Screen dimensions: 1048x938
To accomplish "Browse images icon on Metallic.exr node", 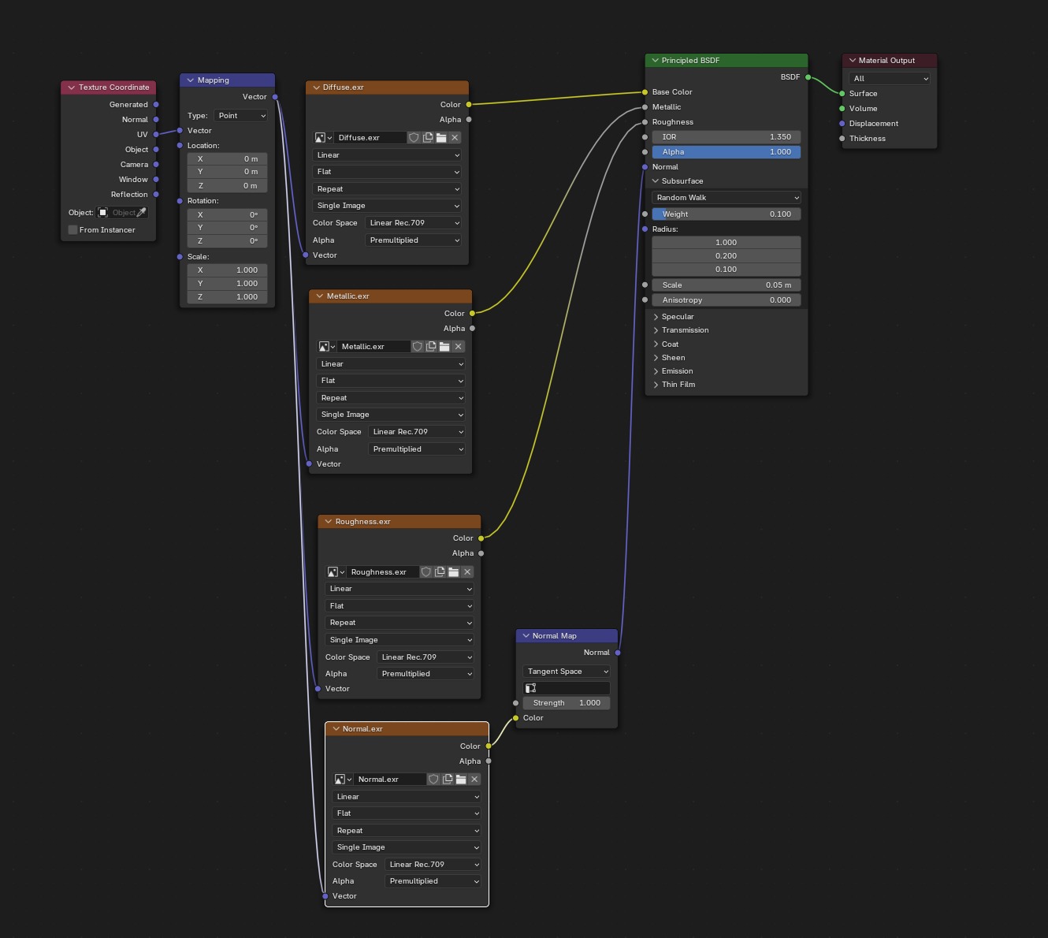I will point(326,347).
